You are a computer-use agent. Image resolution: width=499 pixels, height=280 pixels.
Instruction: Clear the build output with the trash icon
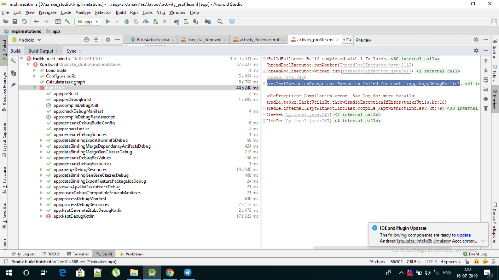[485, 108]
